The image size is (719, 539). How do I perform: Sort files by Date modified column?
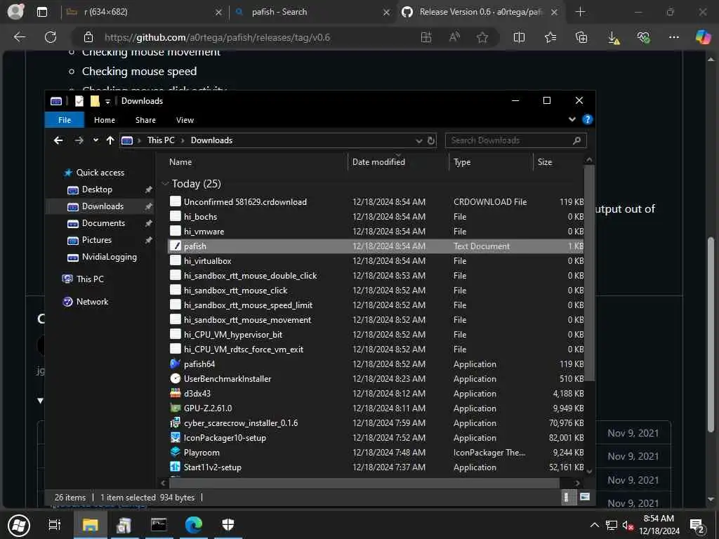point(378,162)
